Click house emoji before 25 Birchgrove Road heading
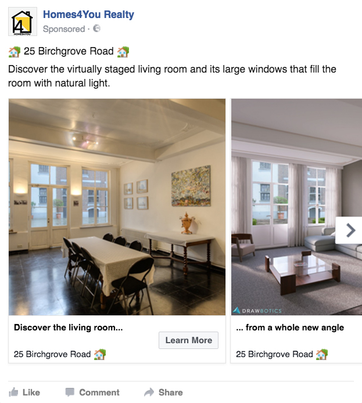This screenshot has width=362, height=403. [15, 52]
